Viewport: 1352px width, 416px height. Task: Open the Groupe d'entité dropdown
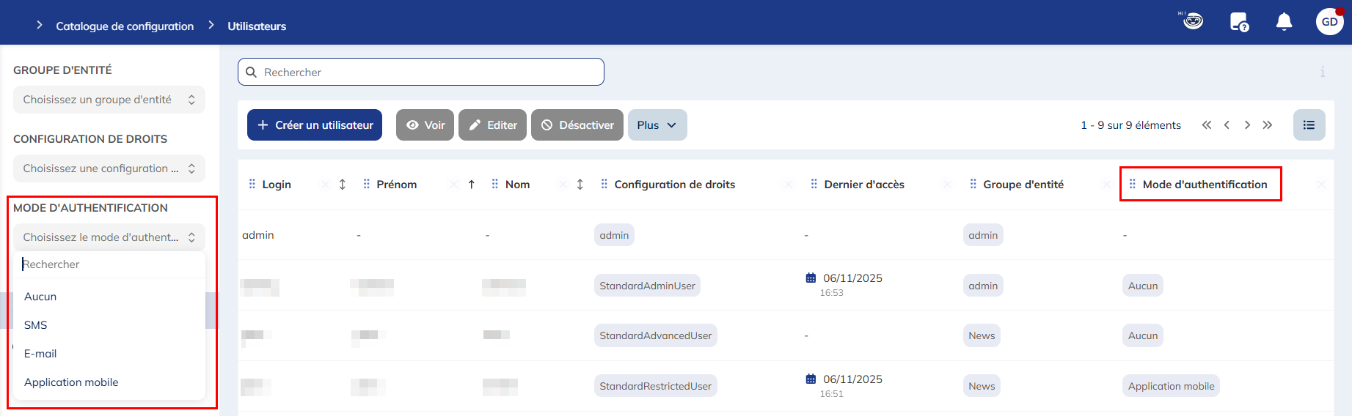(x=109, y=100)
